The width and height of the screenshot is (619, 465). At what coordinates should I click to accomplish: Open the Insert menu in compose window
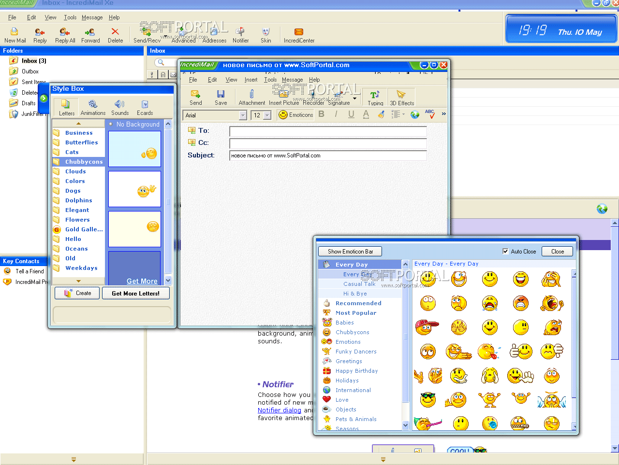pos(251,80)
